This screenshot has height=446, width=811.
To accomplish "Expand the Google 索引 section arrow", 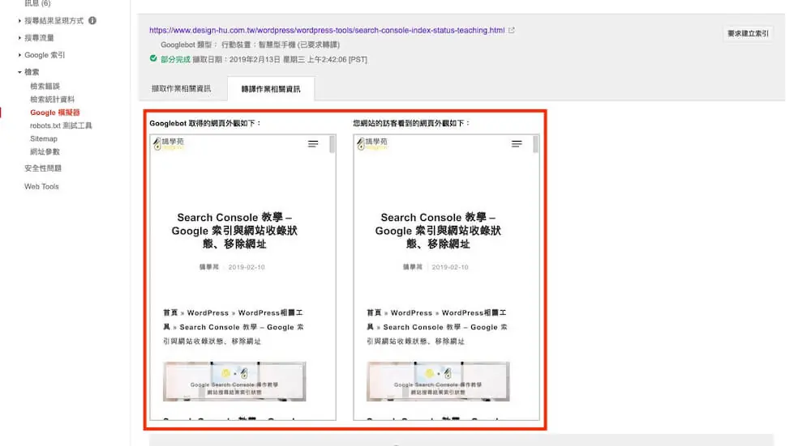I will click(19, 55).
